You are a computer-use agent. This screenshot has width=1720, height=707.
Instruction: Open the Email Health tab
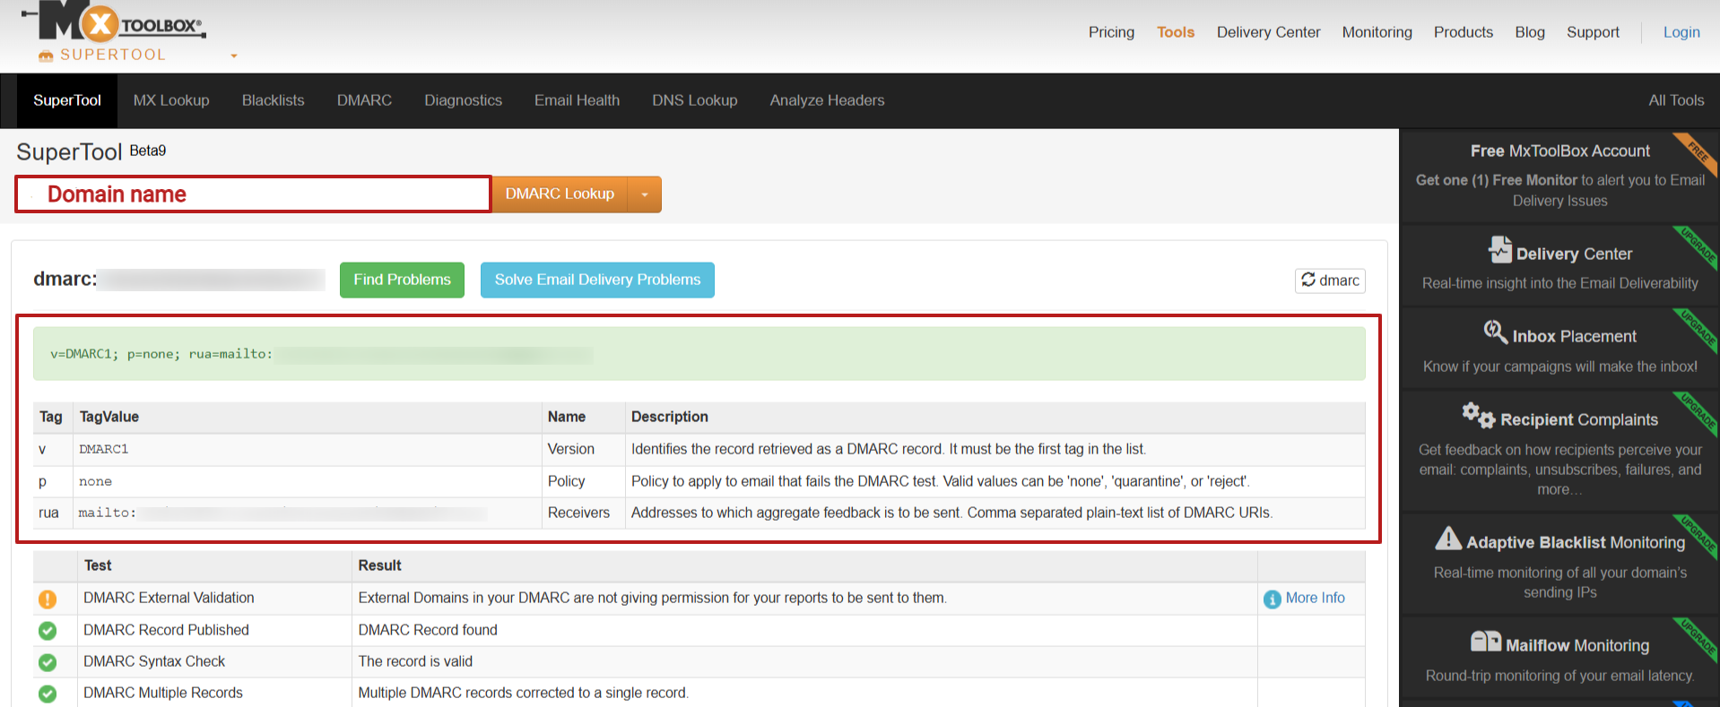pos(577,100)
